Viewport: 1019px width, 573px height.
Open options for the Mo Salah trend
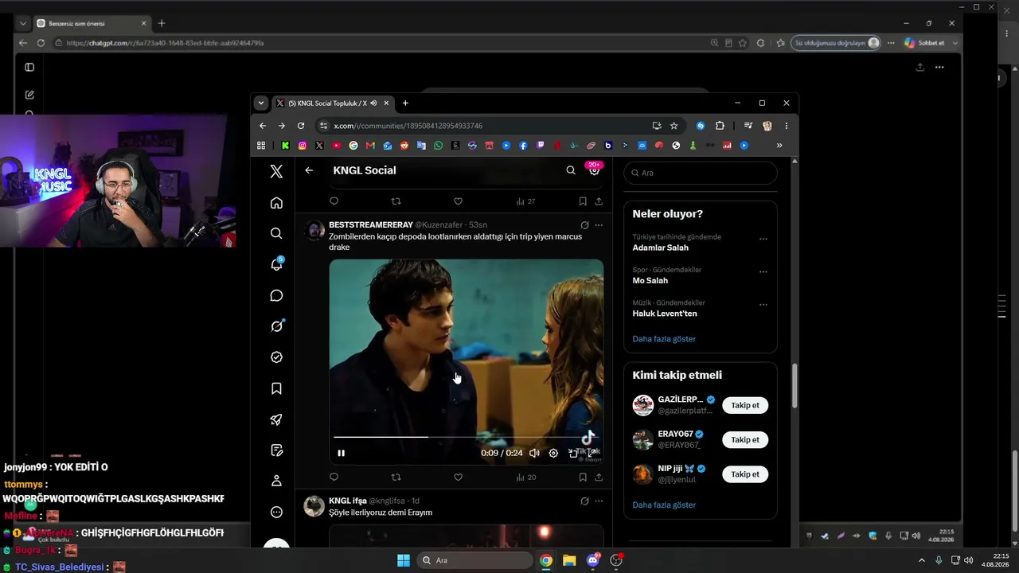(763, 271)
